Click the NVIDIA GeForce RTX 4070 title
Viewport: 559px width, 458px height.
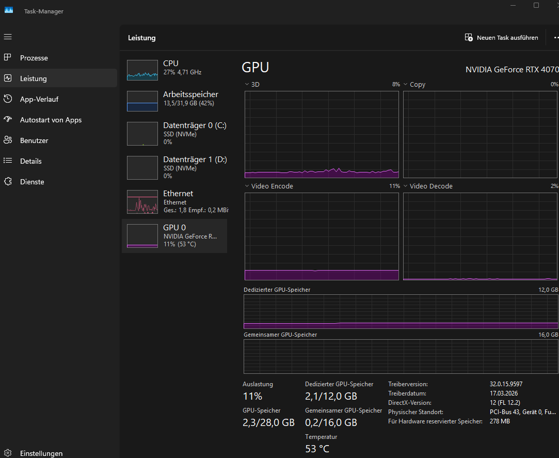click(x=512, y=70)
